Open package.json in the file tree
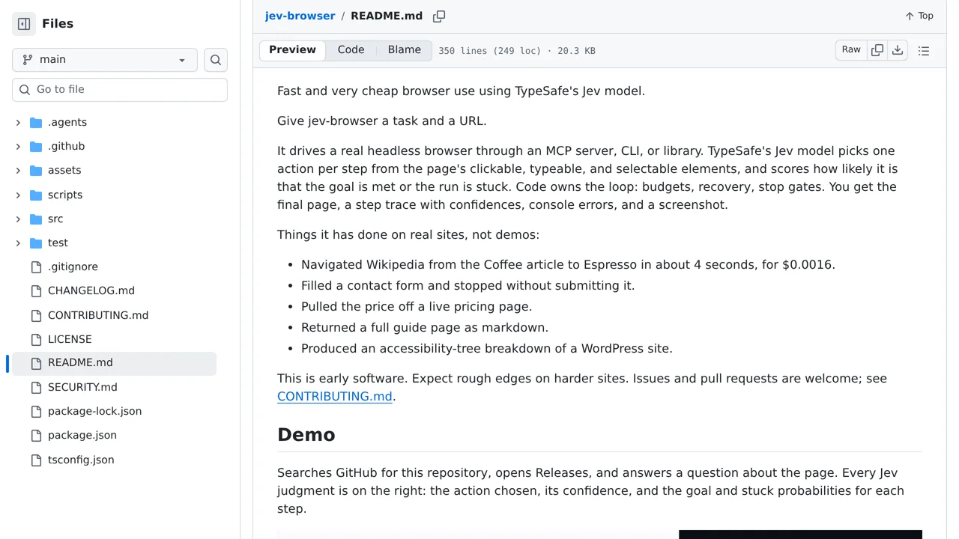Screen dimensions: 959x539 click(x=82, y=436)
